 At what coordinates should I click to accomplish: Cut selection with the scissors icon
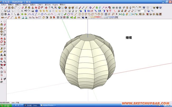click(x=12, y=11)
